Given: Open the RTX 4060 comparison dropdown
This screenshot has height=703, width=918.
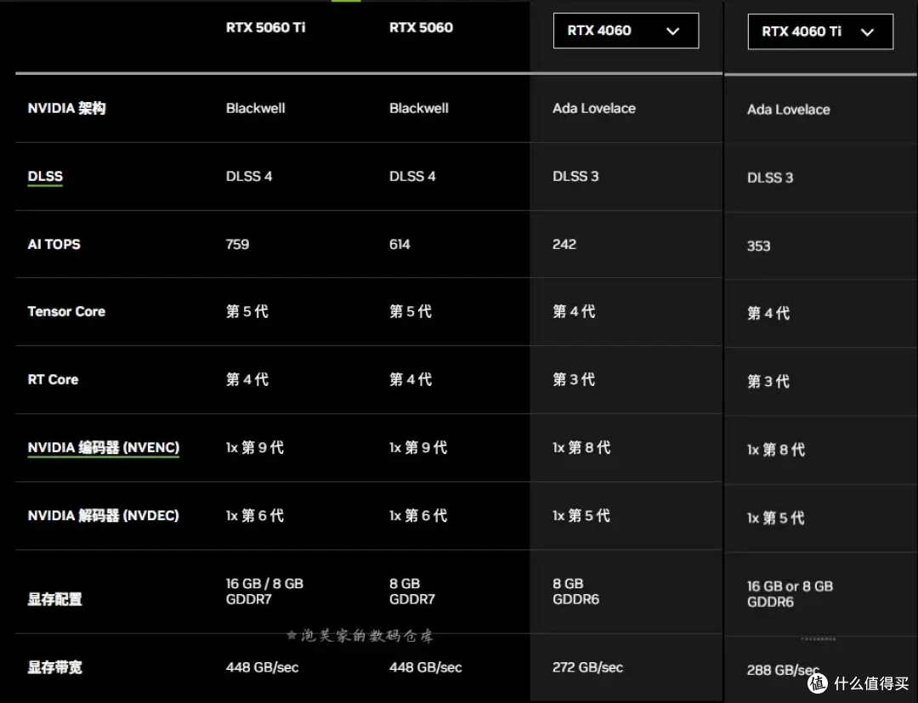Looking at the screenshot, I should [626, 31].
